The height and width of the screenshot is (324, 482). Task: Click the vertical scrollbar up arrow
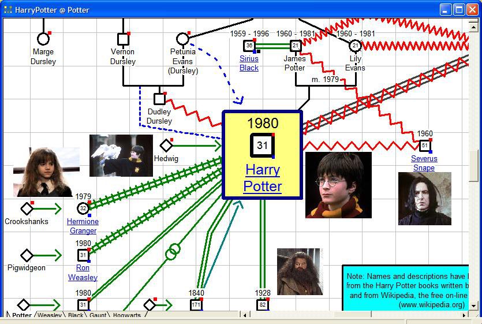point(473,27)
